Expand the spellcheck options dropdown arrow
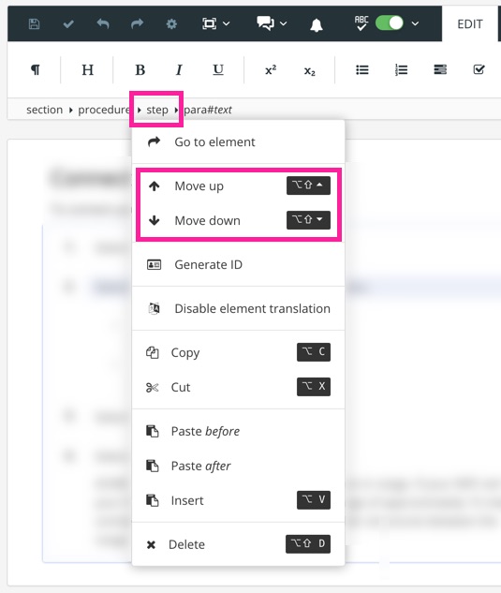The height and width of the screenshot is (593, 501). click(x=415, y=23)
